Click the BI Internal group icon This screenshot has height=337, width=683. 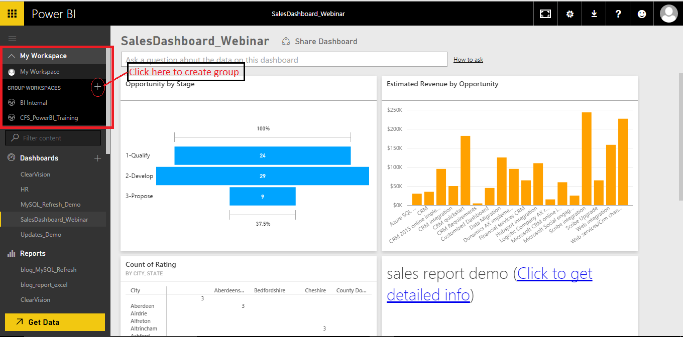coord(12,102)
